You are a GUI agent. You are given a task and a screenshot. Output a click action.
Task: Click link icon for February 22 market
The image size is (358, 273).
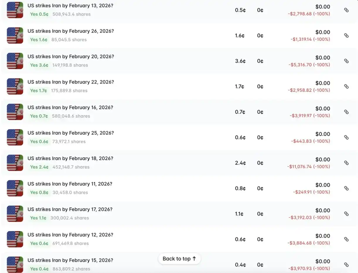click(346, 87)
